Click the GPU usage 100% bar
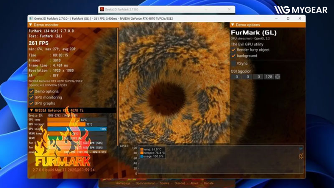 coord(77,129)
